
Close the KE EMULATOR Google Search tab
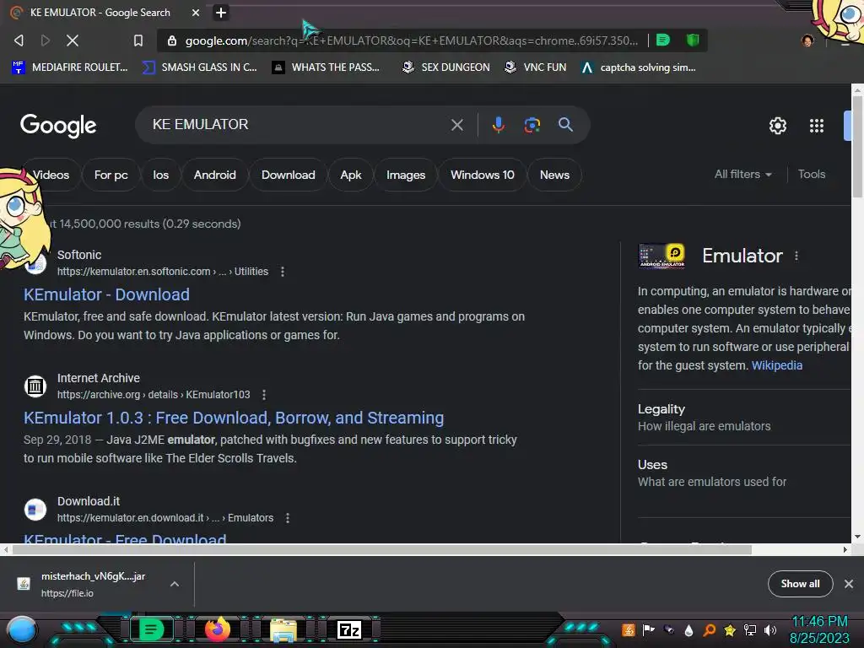pos(196,12)
